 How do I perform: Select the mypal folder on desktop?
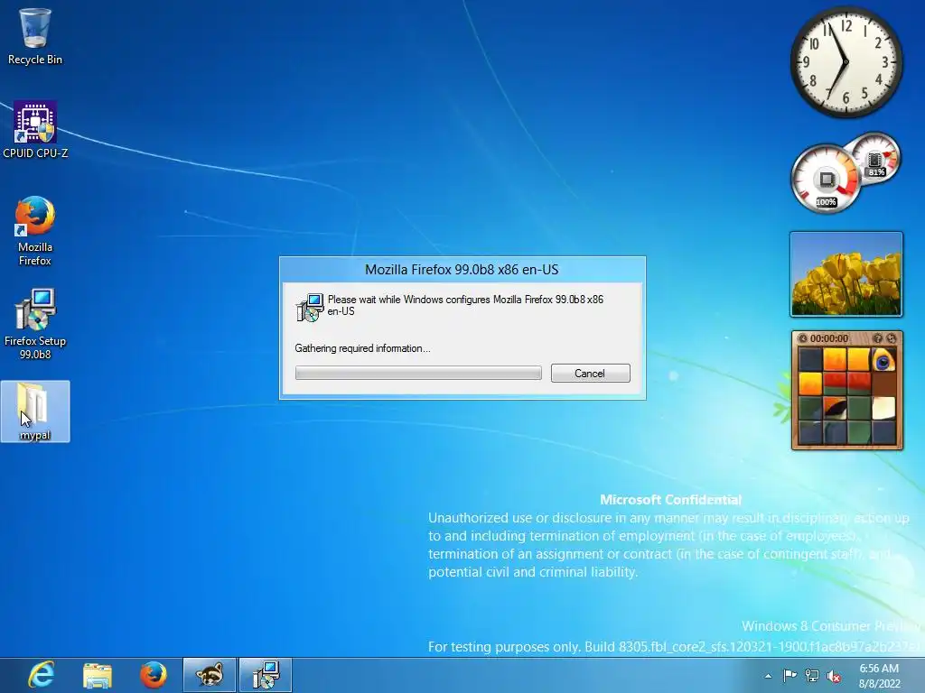point(35,411)
